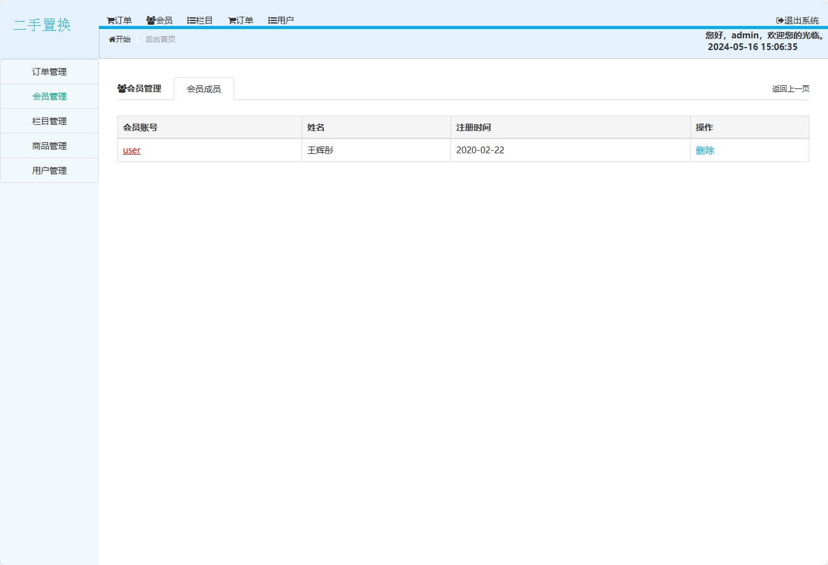Switch to the 会员成员 tab

tap(203, 89)
